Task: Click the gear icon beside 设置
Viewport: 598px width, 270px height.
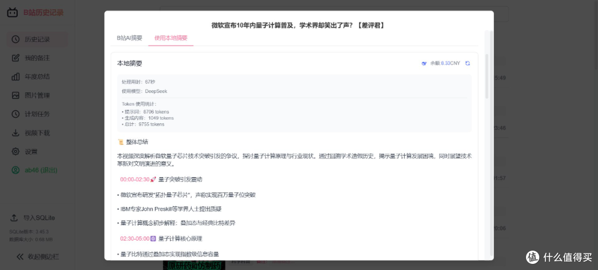Action: click(x=16, y=152)
